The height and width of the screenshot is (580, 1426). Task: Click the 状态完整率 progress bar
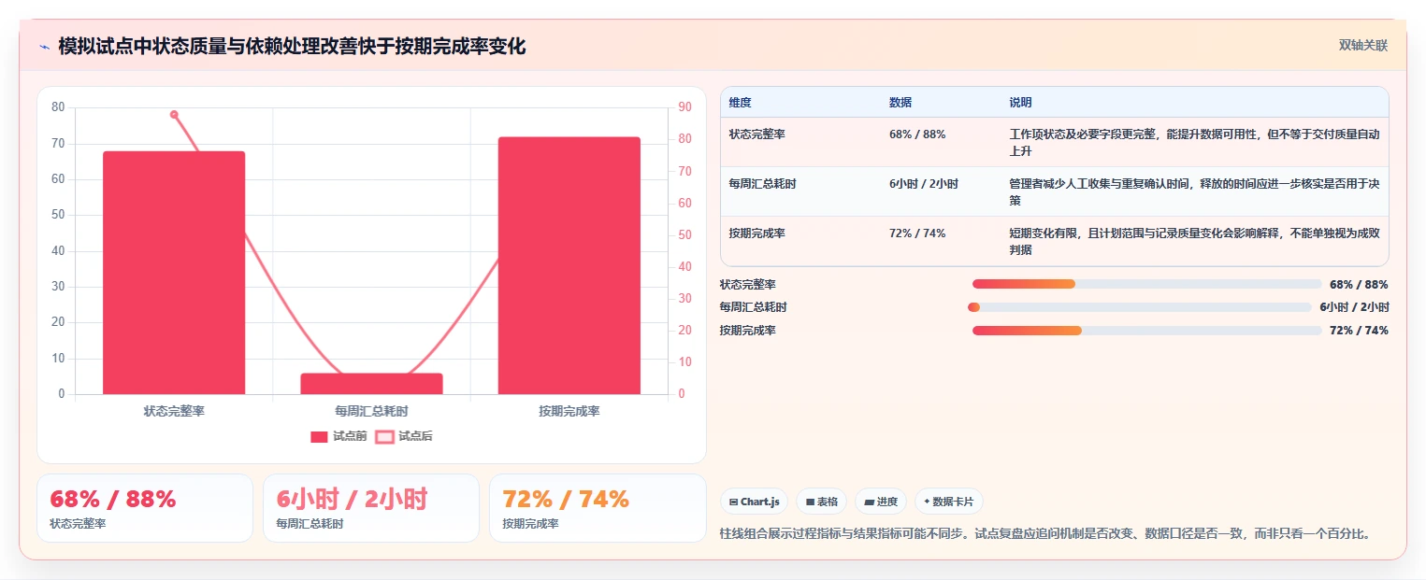pos(1146,284)
